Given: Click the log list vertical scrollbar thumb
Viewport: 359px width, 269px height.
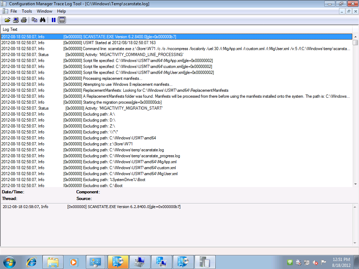Looking at the screenshot, I should click(x=355, y=42).
